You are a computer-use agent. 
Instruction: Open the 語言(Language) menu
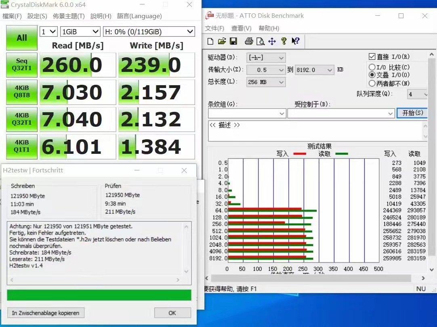pyautogui.click(x=139, y=16)
